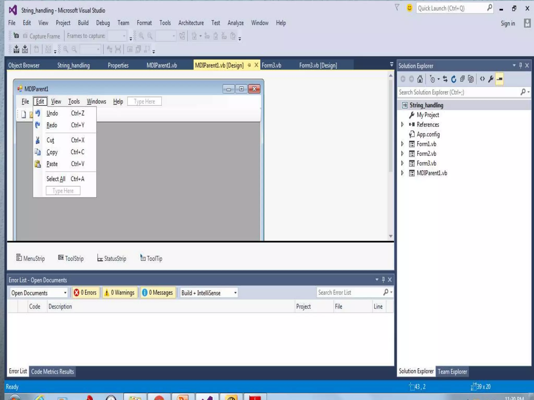
Task: Click the Refresh icon in Solution Explorer
Action: click(x=454, y=79)
